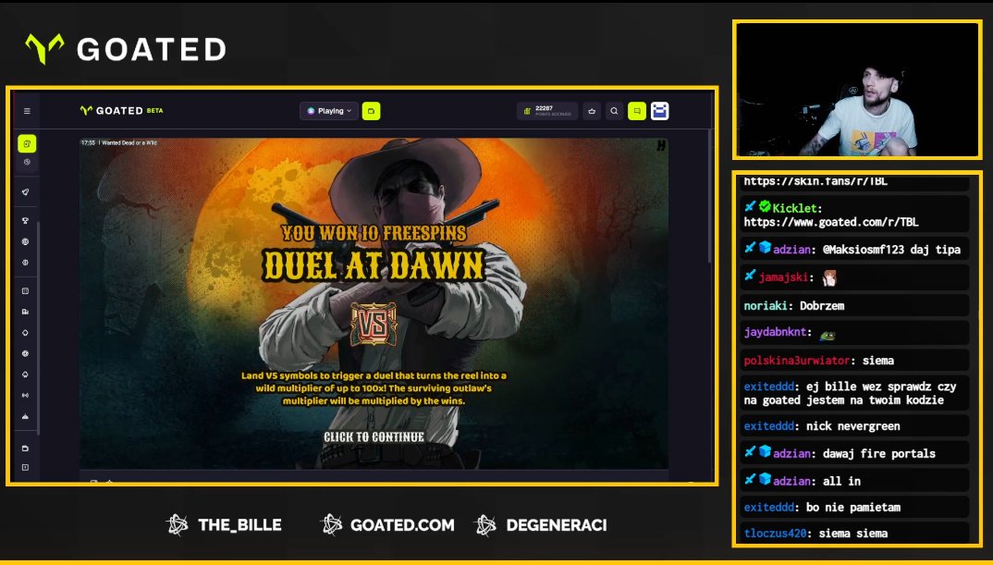Click the dollar coin sidebar icon
The height and width of the screenshot is (565, 993).
tap(26, 262)
